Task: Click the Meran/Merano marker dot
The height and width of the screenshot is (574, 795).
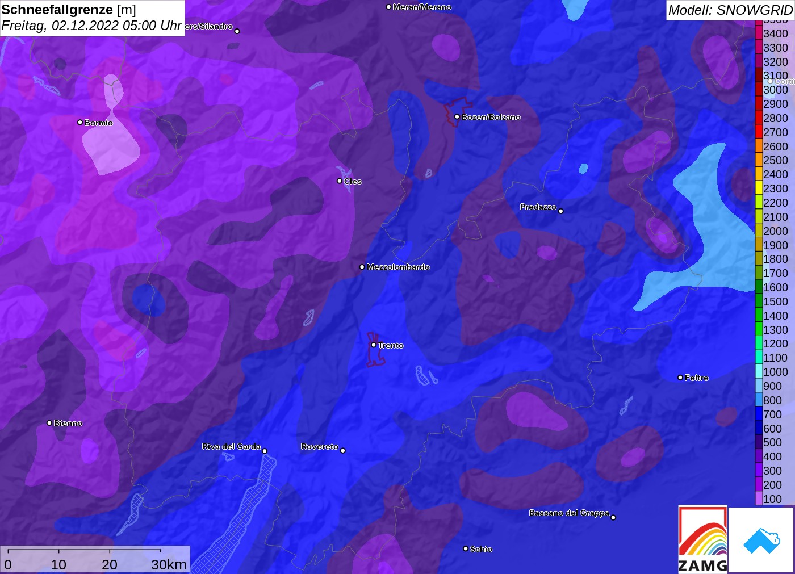Action: tap(388, 7)
